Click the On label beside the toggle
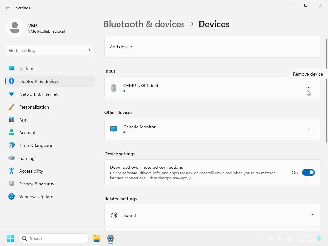The image size is (328, 246). click(295, 173)
